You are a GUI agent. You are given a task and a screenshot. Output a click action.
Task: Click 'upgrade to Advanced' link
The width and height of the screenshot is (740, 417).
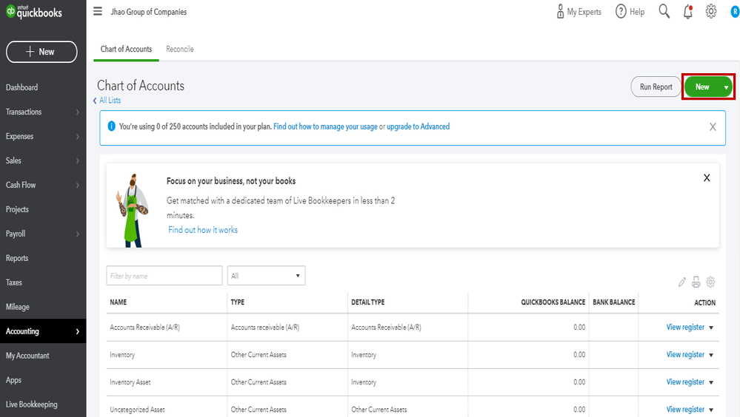(x=418, y=126)
